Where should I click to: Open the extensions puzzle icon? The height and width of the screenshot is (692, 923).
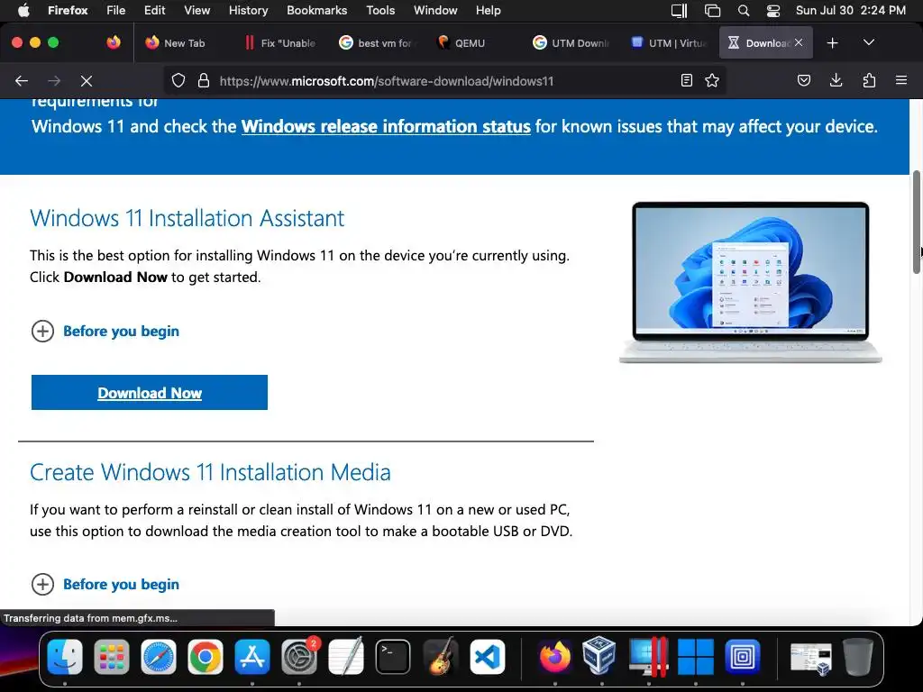869,80
